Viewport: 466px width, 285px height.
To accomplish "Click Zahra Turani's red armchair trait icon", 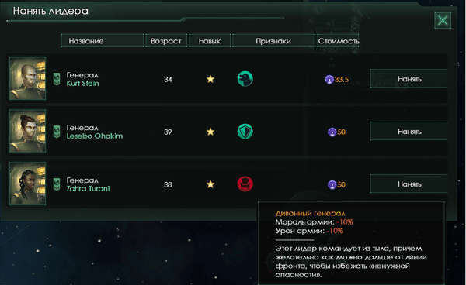I will pyautogui.click(x=245, y=184).
